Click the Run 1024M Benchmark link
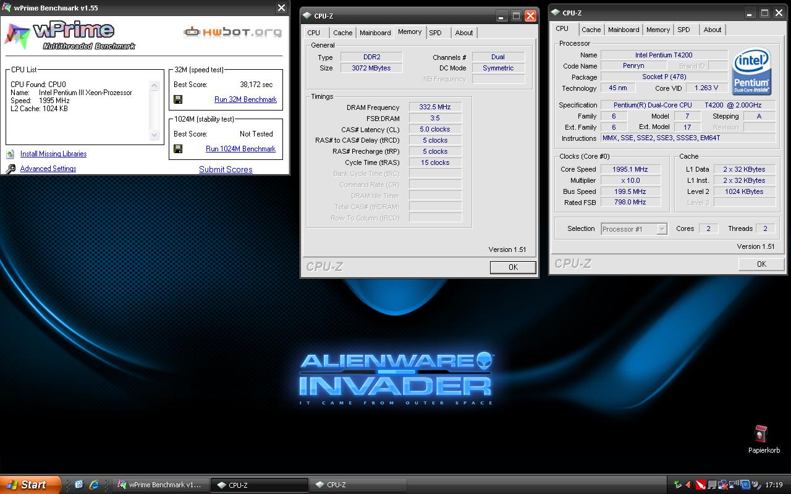The width and height of the screenshot is (791, 494). click(x=240, y=149)
